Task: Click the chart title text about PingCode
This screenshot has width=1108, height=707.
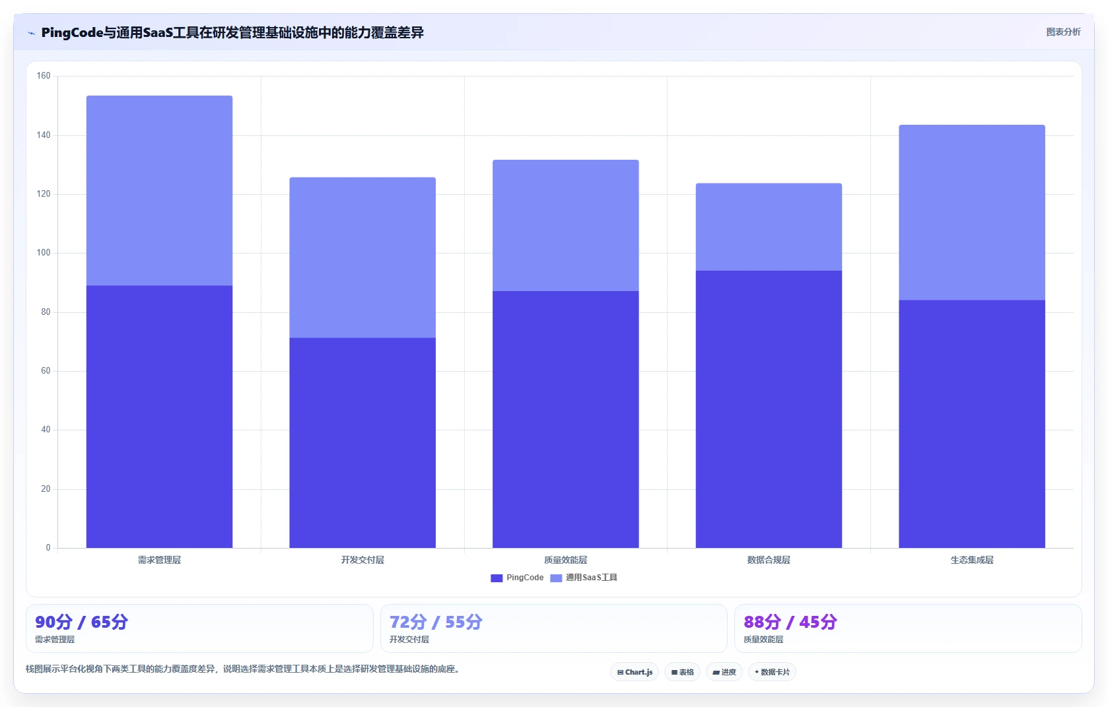Action: point(232,32)
